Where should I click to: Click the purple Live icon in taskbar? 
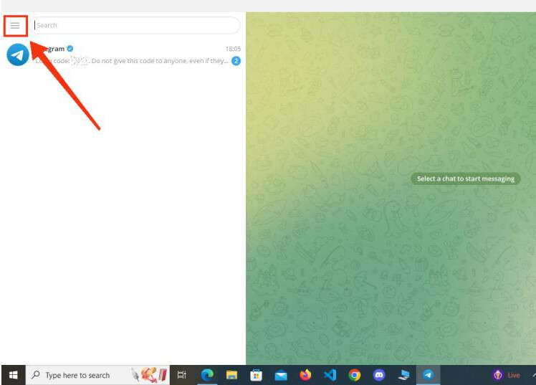pyautogui.click(x=498, y=375)
